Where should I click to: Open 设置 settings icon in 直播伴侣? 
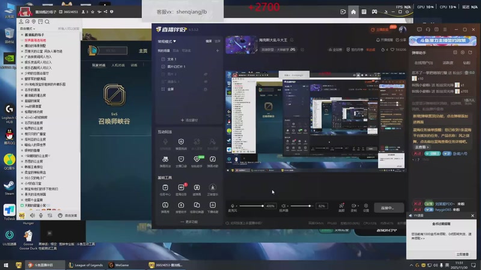(366, 206)
